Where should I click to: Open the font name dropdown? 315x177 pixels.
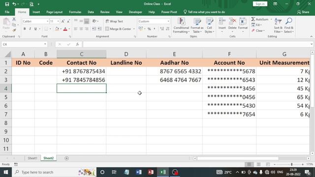pos(48,21)
